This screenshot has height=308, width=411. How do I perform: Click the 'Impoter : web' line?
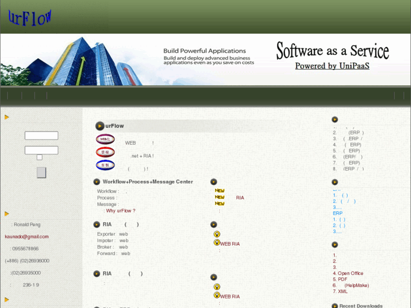pos(113,241)
